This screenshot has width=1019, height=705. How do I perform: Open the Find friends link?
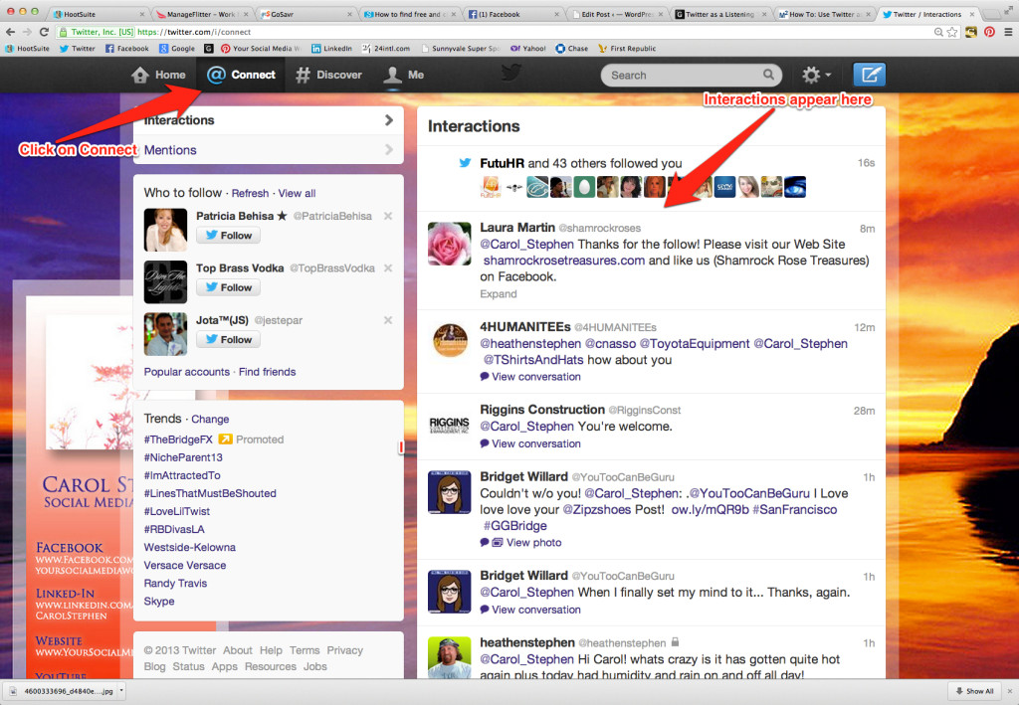(267, 372)
